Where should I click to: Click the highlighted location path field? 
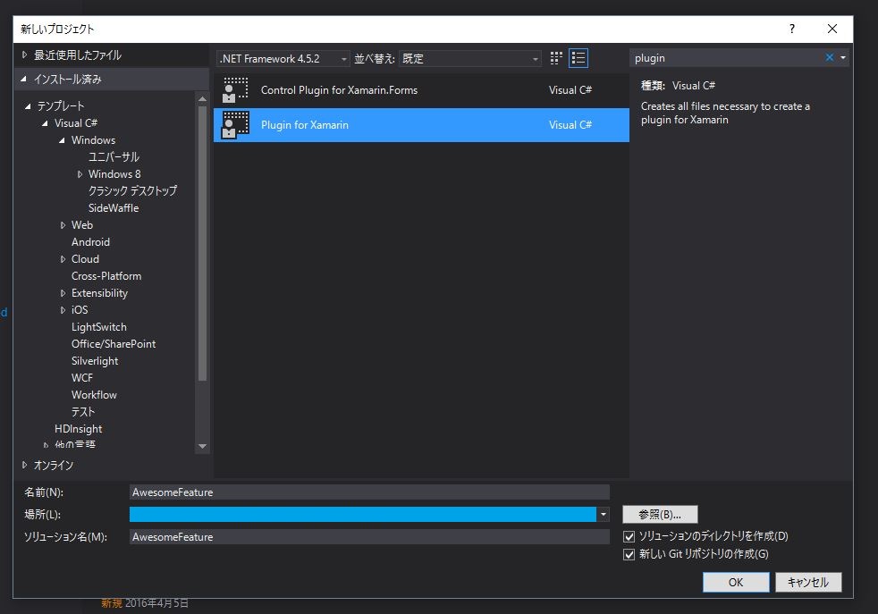[x=363, y=515]
